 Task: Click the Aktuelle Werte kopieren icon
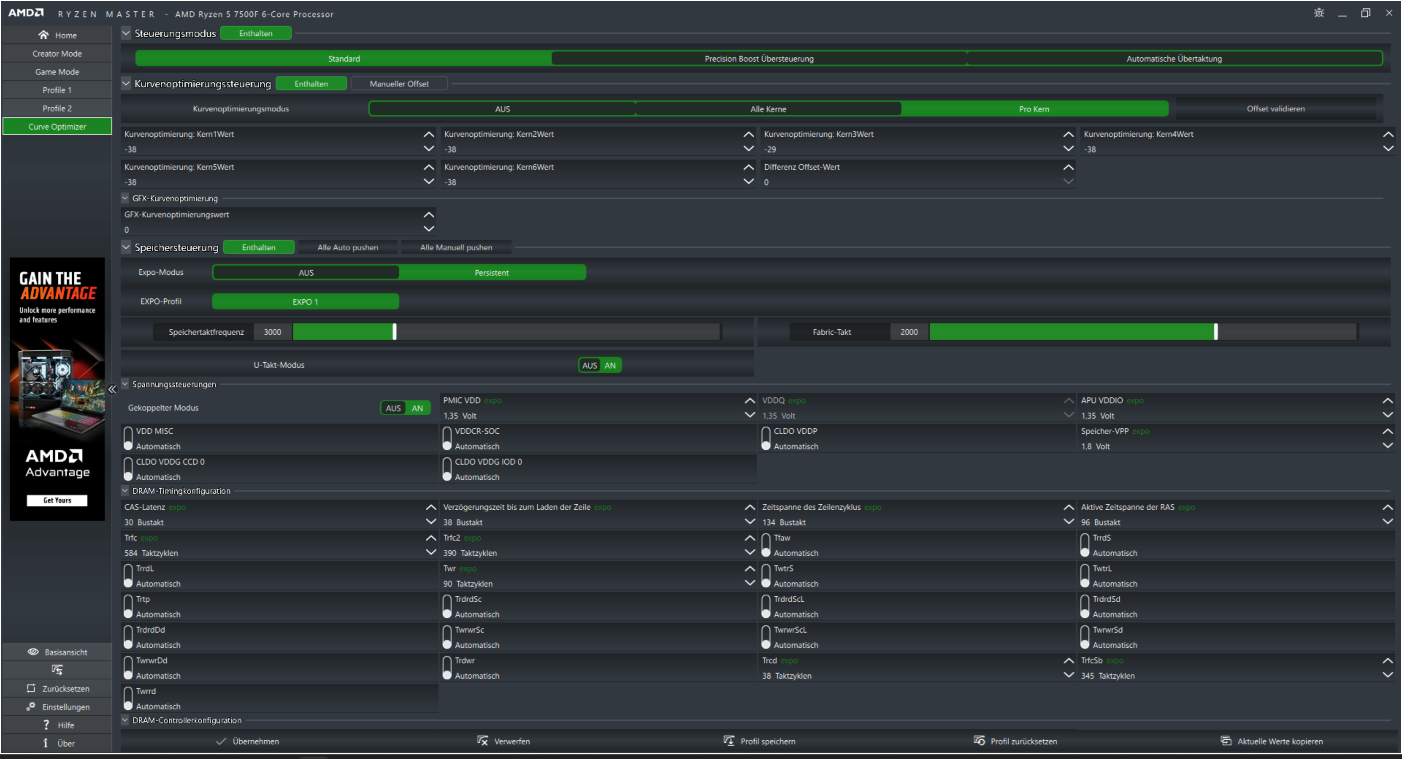click(x=1226, y=740)
